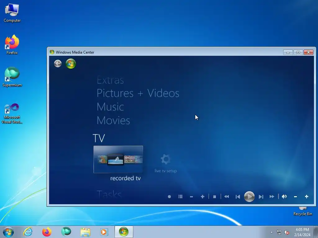Select the Supermium desktop shortcut

pos(12,77)
